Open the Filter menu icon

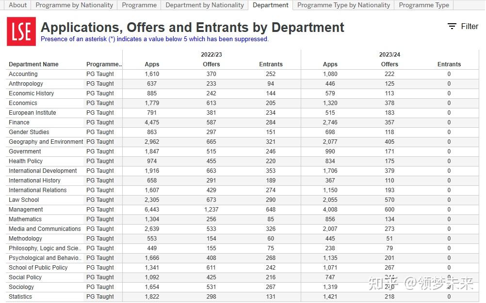click(x=452, y=27)
